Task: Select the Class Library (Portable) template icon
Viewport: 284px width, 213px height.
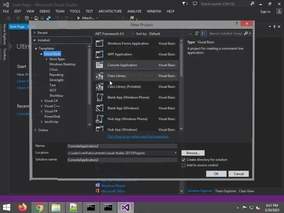Action: coord(100,87)
